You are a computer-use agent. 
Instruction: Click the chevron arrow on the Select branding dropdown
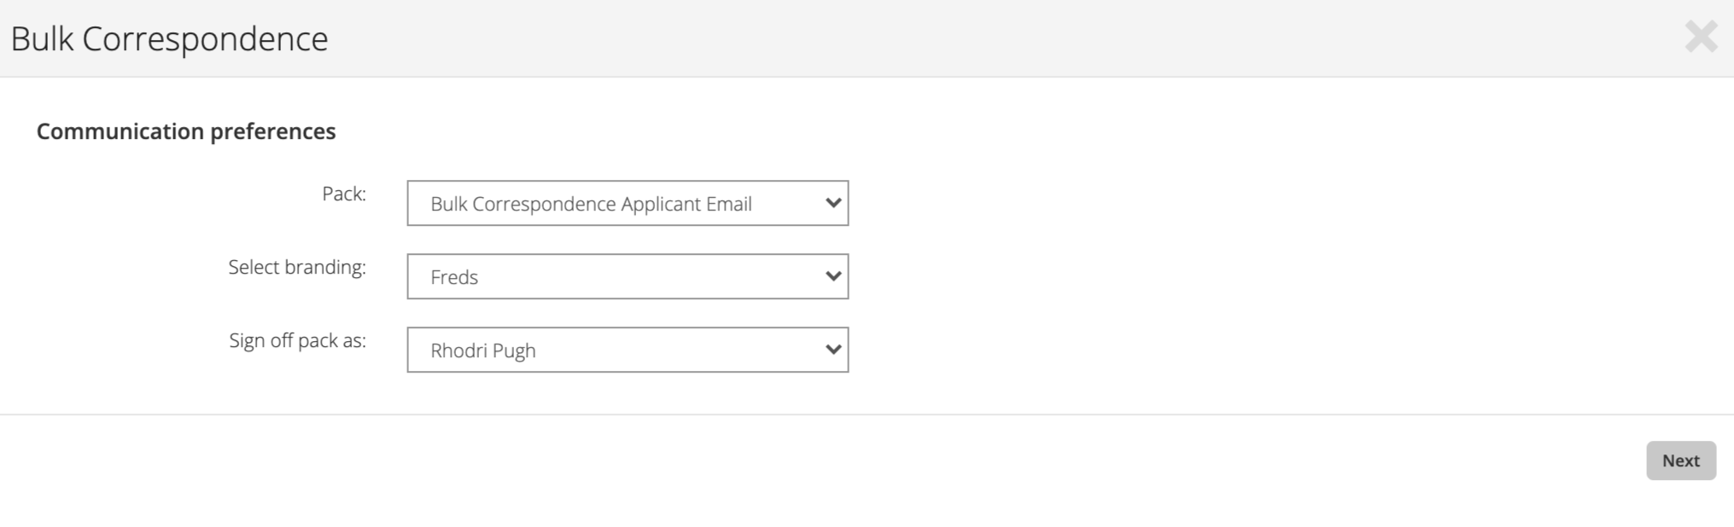tap(833, 276)
